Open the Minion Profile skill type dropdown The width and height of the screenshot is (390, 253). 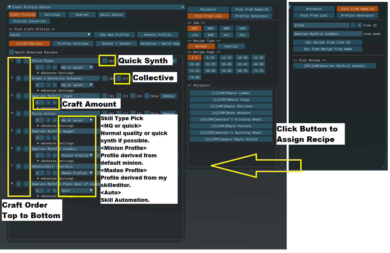tap(91, 155)
